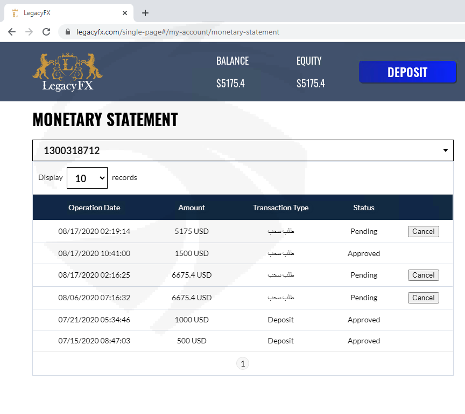Go to page 1 in pagination
Viewport: 465px width, 414px height.
tap(243, 364)
